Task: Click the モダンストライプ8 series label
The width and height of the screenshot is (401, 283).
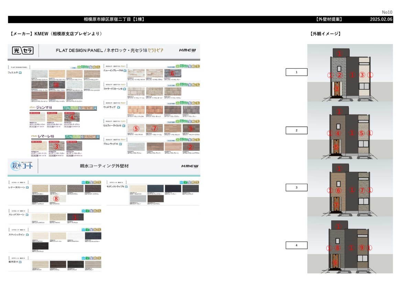Action: (x=115, y=187)
